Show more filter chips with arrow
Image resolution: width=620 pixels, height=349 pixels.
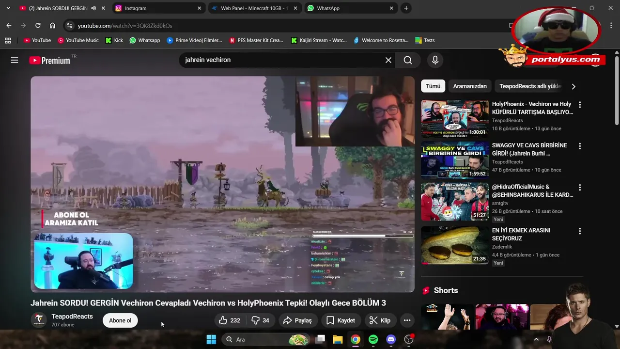(573, 86)
